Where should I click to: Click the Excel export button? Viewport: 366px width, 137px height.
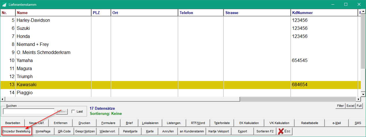(x=350, y=106)
